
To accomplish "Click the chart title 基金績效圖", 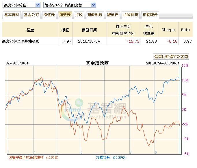I will click(97, 63).
